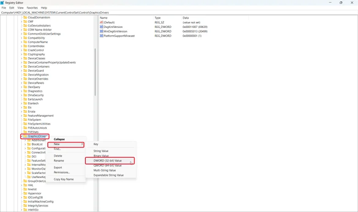Click the Registry Editor title bar icon
The image size is (358, 212).
2,3
